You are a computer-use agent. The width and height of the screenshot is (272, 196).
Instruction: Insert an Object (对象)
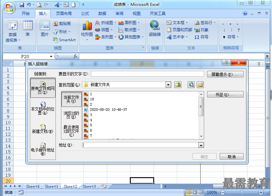pyautogui.click(x=202, y=30)
